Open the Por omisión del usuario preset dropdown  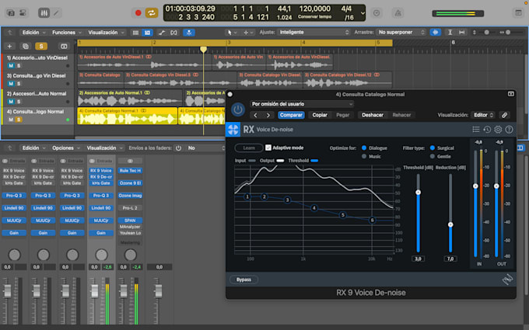[x=302, y=104]
